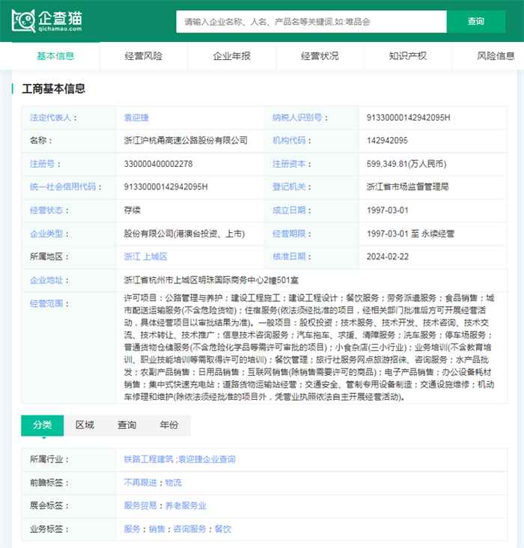Switch to the 区域 sub-tab
This screenshot has width=524, height=548.
pyautogui.click(x=85, y=425)
